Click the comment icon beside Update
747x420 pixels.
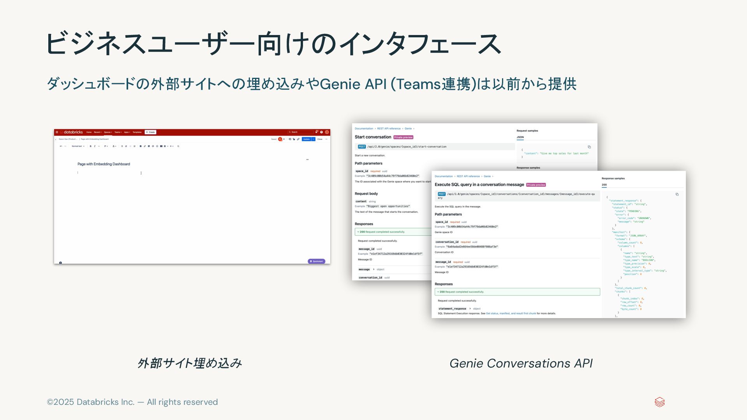coord(290,139)
